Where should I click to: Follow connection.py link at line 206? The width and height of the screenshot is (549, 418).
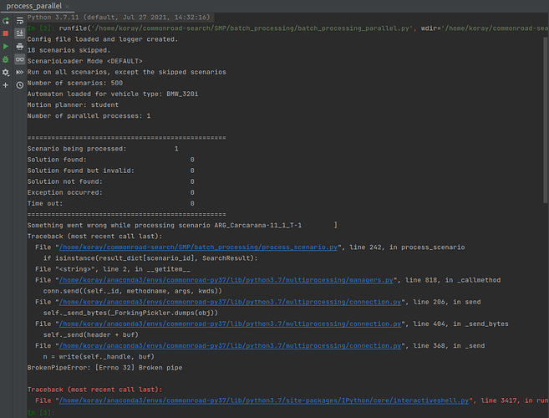227,302
